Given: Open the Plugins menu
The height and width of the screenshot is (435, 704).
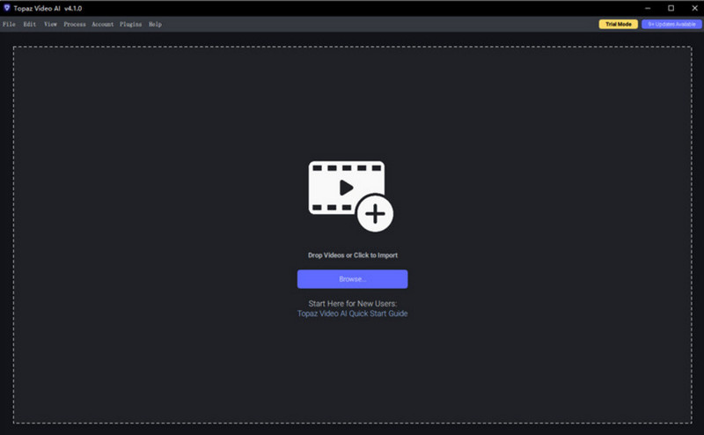Looking at the screenshot, I should [x=130, y=25].
